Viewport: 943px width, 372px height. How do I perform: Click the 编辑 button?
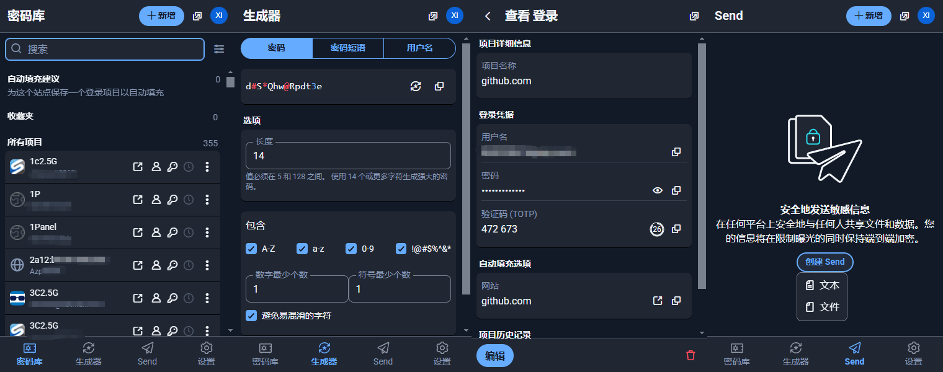point(494,355)
